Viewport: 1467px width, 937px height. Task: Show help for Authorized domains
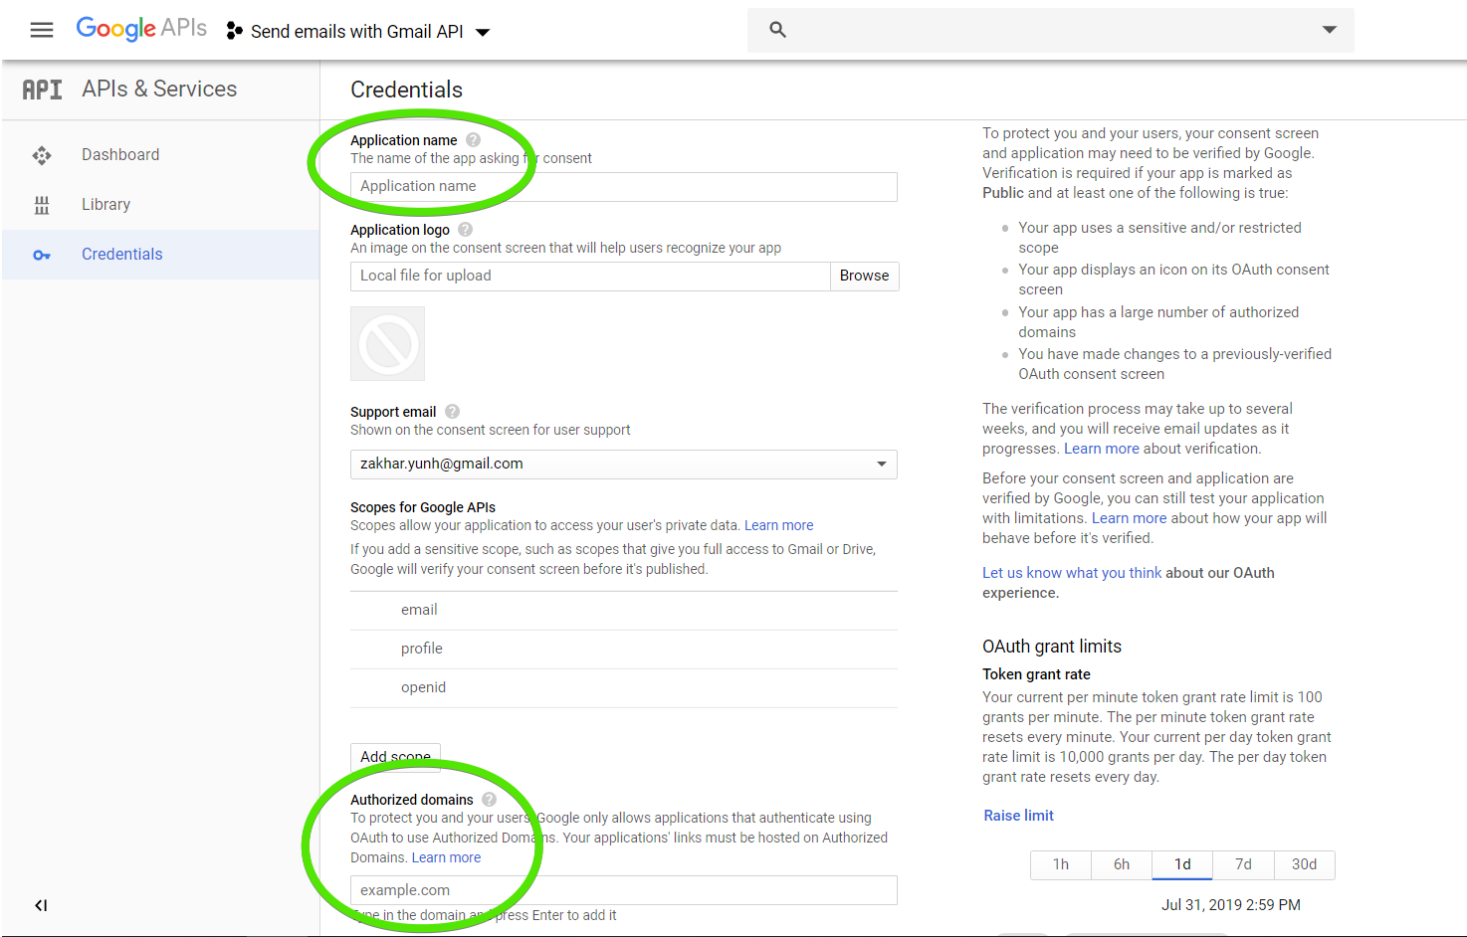[489, 800]
